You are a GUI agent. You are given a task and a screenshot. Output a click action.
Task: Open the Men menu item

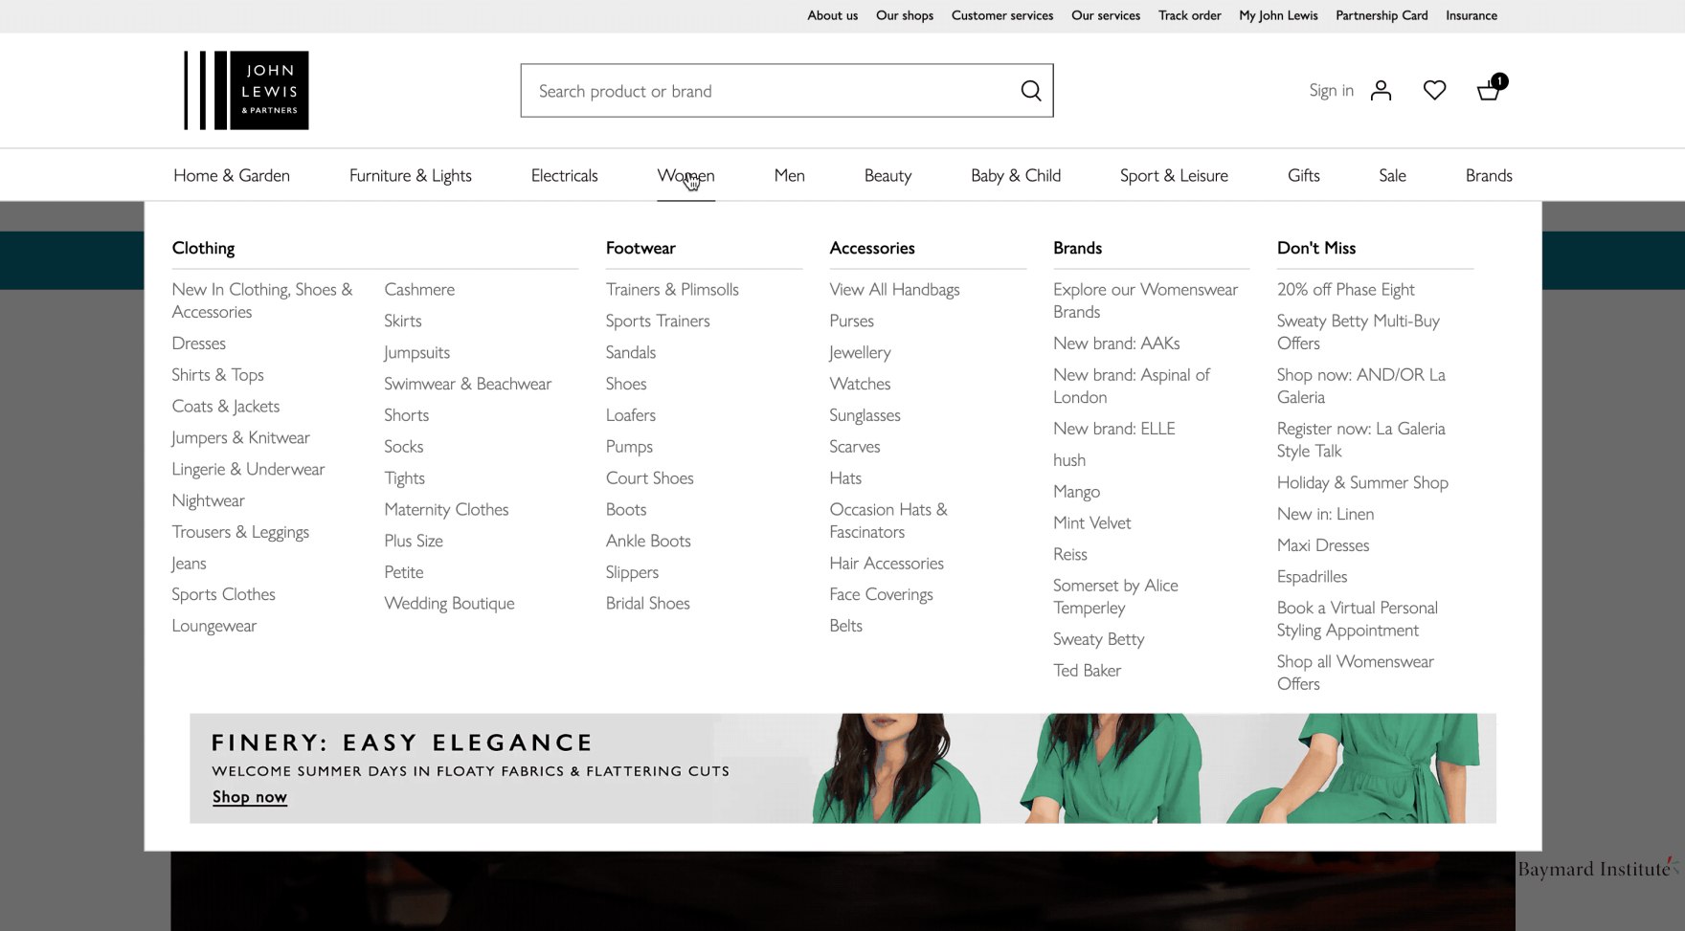click(789, 175)
